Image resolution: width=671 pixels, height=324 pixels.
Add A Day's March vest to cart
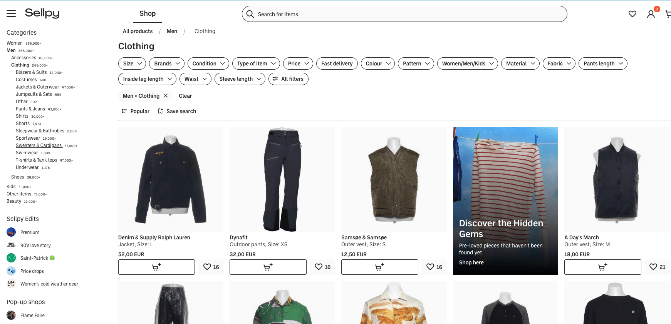click(602, 267)
